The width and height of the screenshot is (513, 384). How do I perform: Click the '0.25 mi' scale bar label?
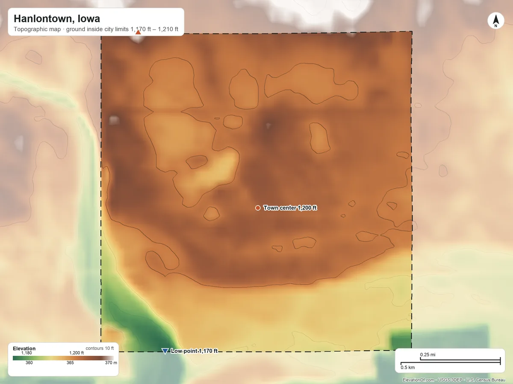[x=427, y=355]
